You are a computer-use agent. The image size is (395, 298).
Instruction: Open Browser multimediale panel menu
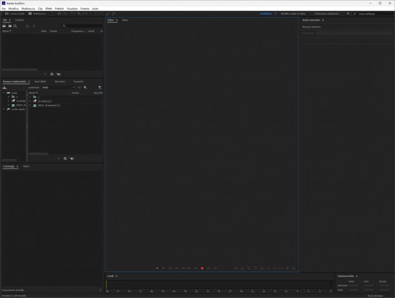[29, 82]
